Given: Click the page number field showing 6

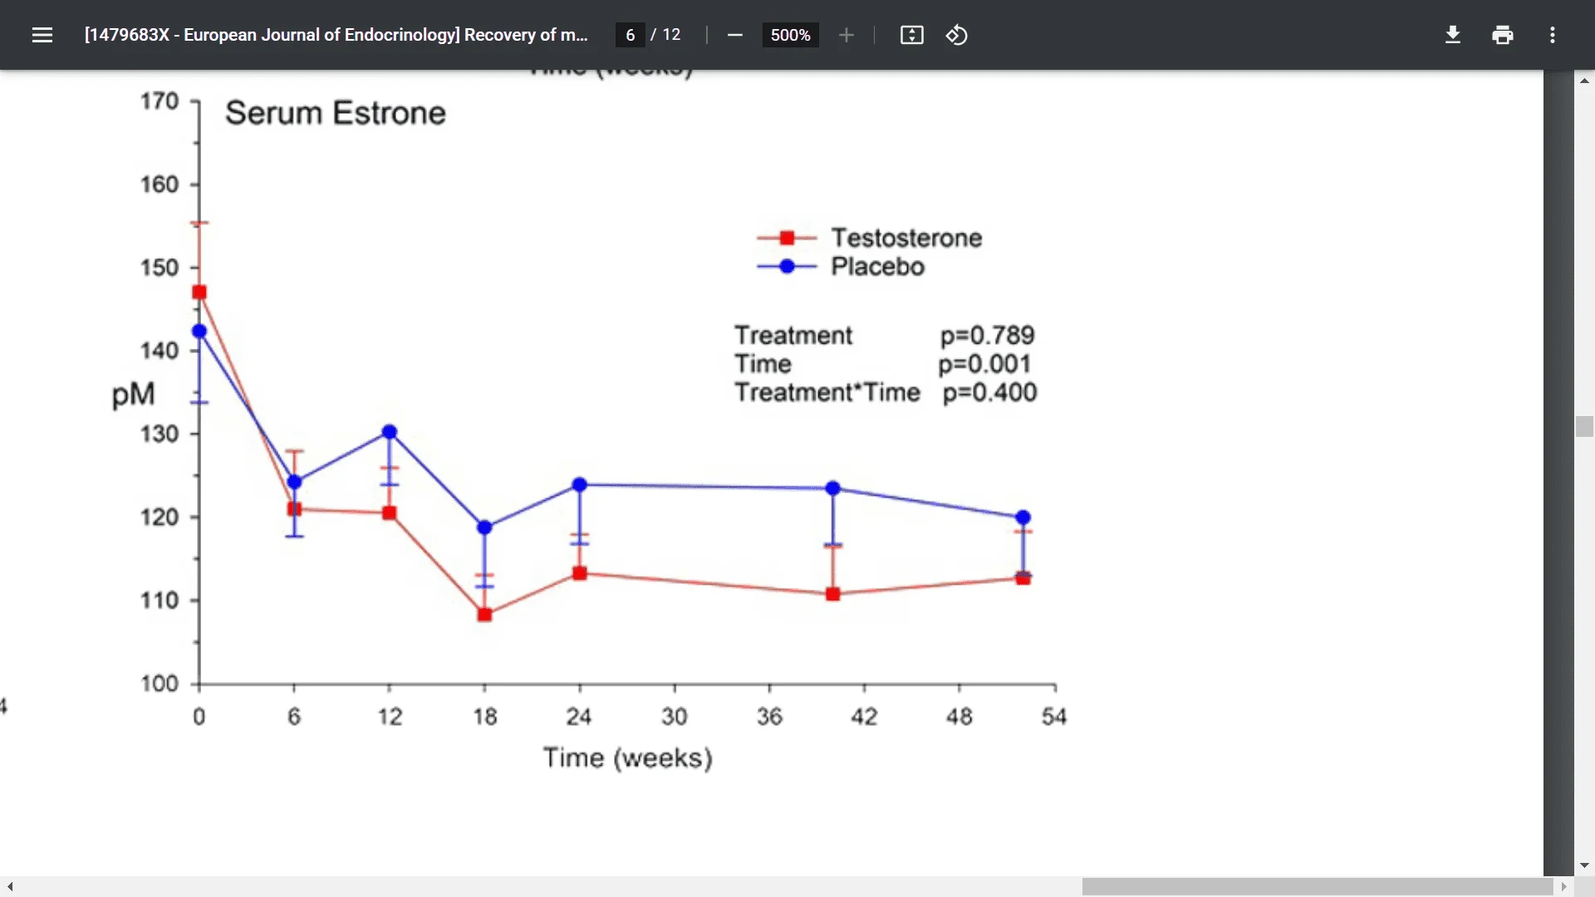Looking at the screenshot, I should pos(631,35).
